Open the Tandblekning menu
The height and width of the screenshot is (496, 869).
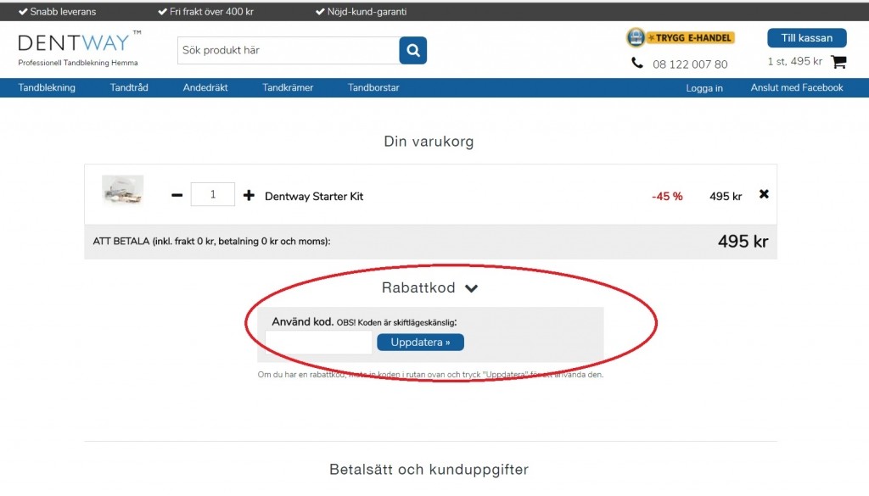(47, 87)
